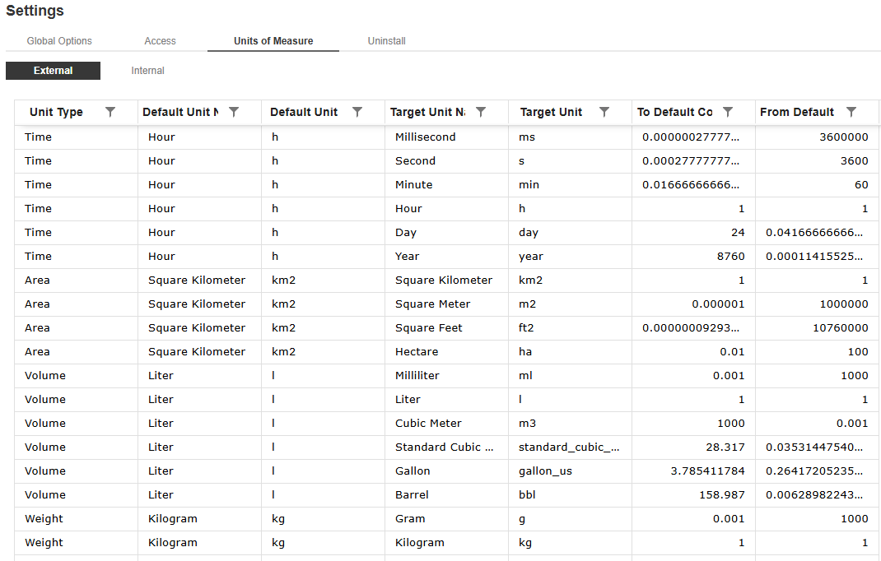881x561 pixels.
Task: Open filter icon of Default Unit column
Action: (x=357, y=112)
